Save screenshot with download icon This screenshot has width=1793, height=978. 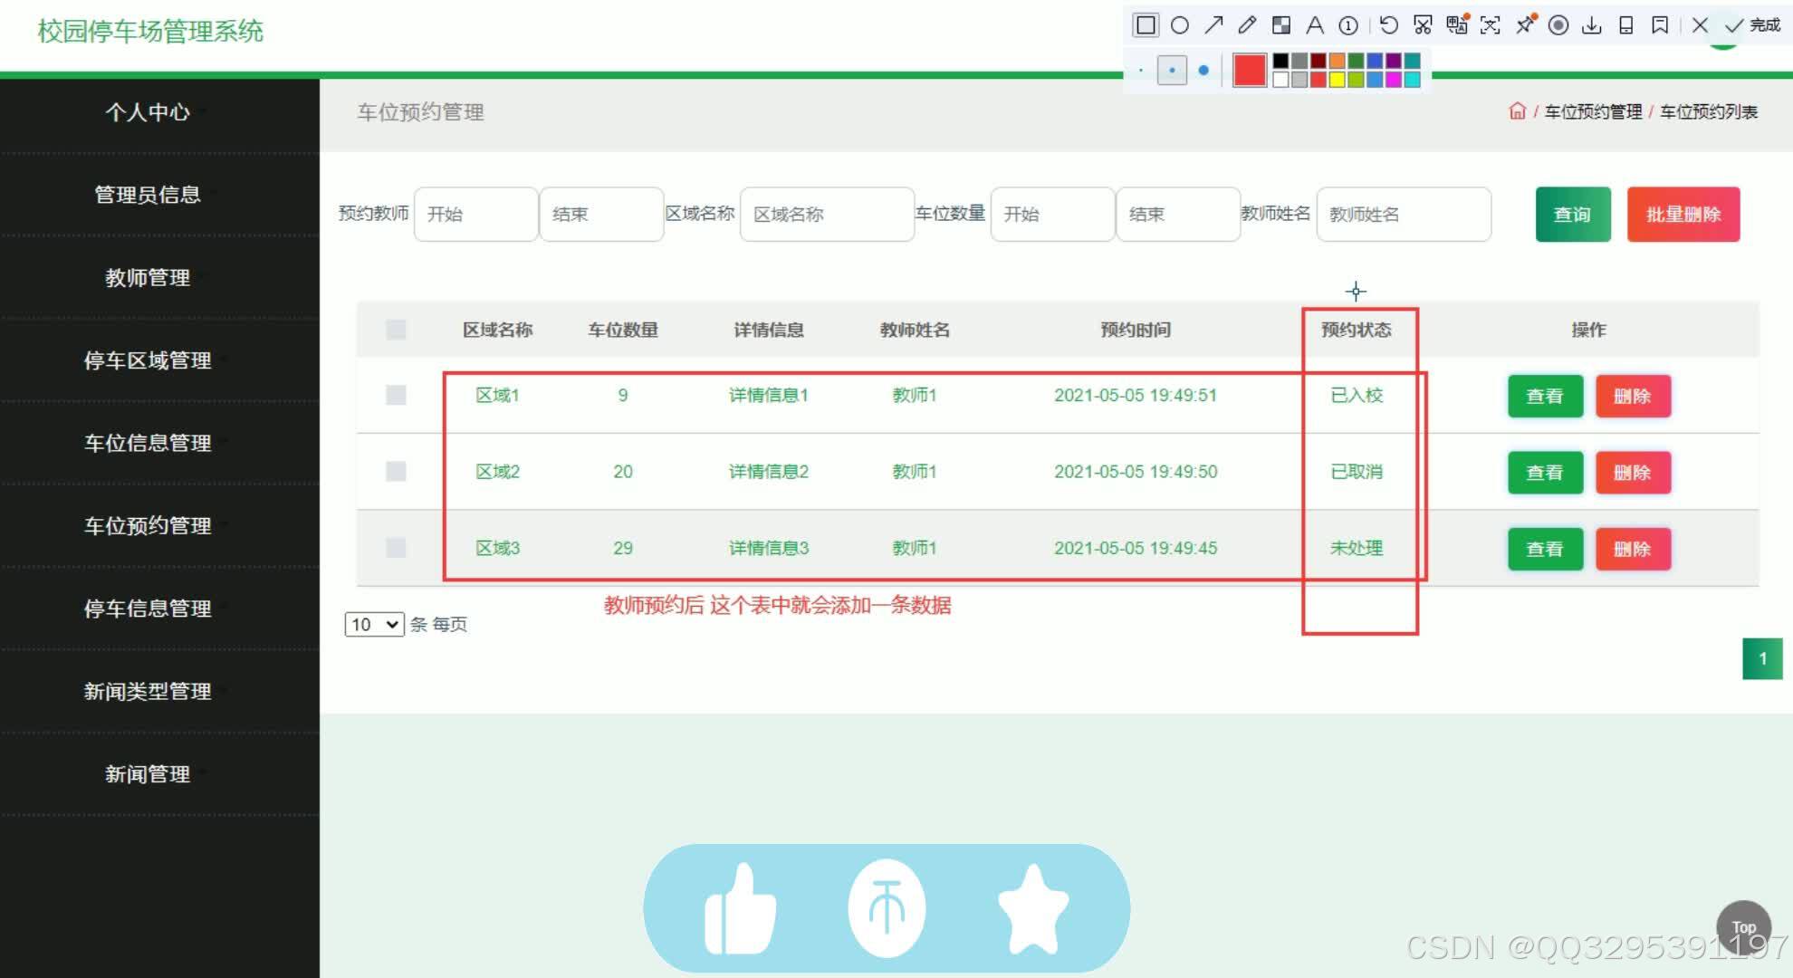(1592, 25)
